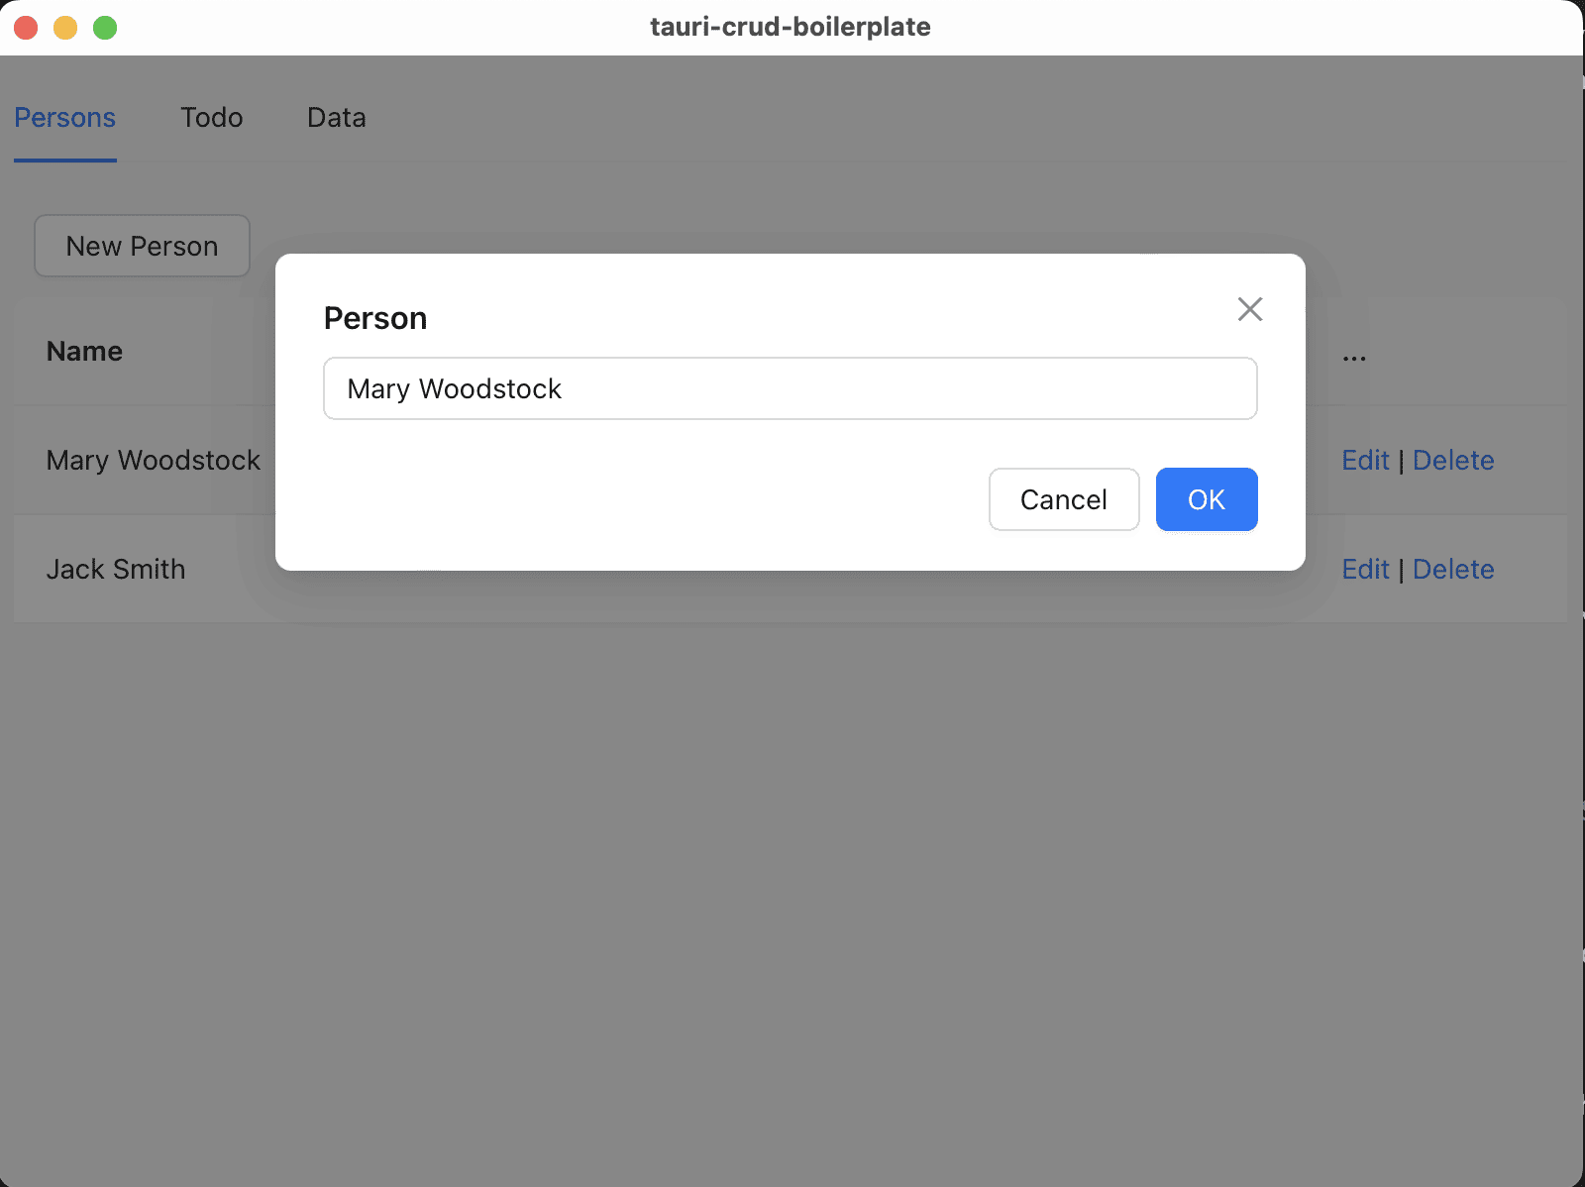
Task: Cancel the Person dialog
Action: [x=1063, y=499]
